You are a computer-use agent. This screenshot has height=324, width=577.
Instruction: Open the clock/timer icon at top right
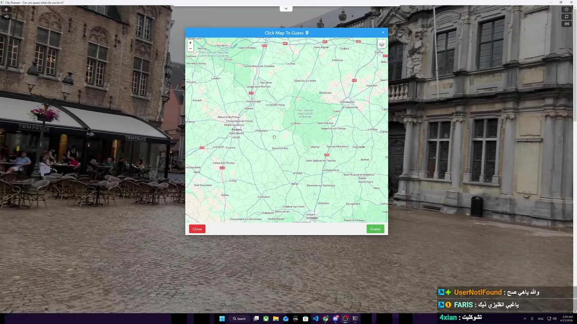(x=567, y=9)
